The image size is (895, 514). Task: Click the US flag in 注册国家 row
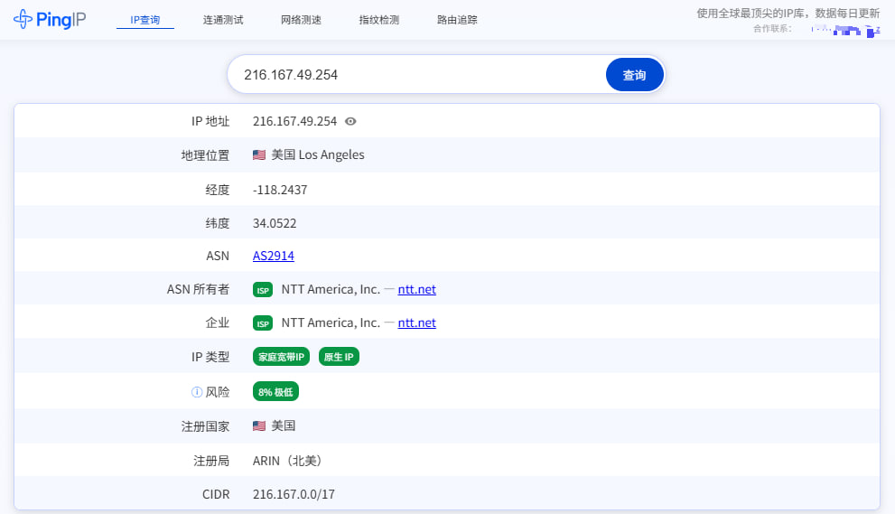point(259,425)
